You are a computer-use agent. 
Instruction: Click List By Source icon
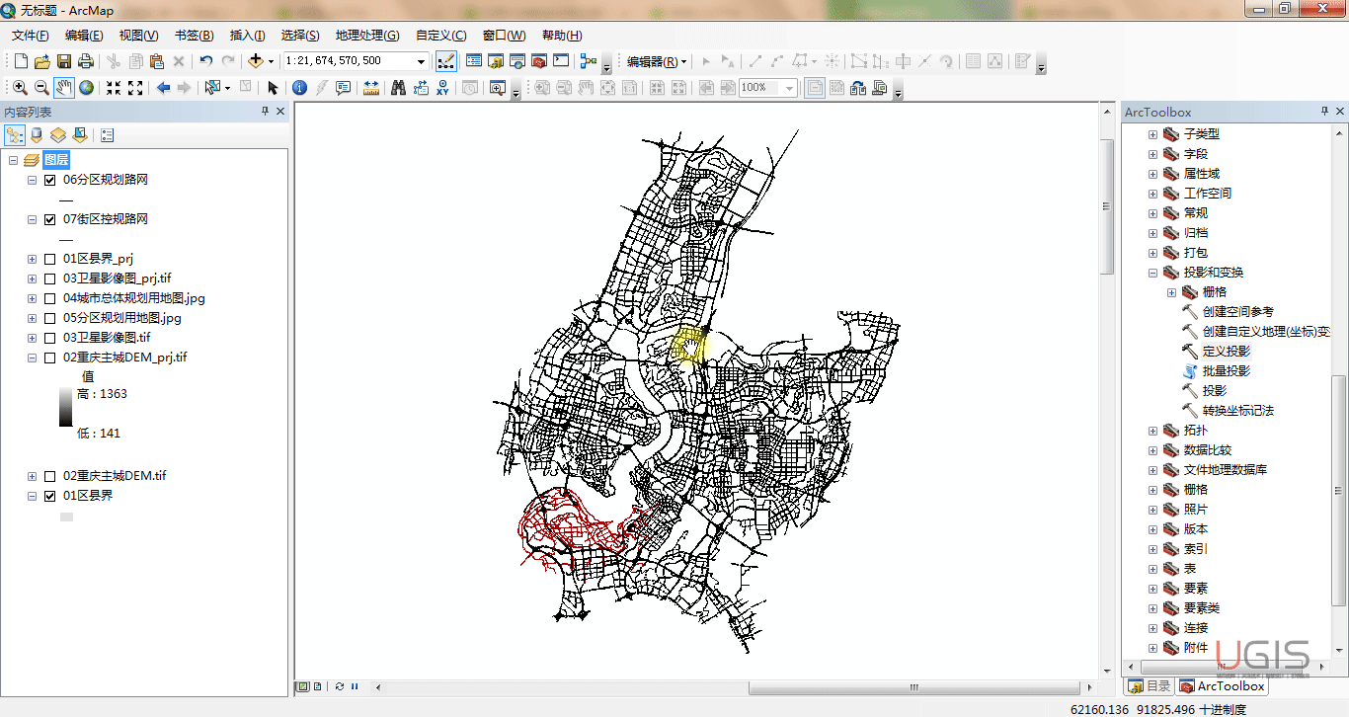pos(37,135)
